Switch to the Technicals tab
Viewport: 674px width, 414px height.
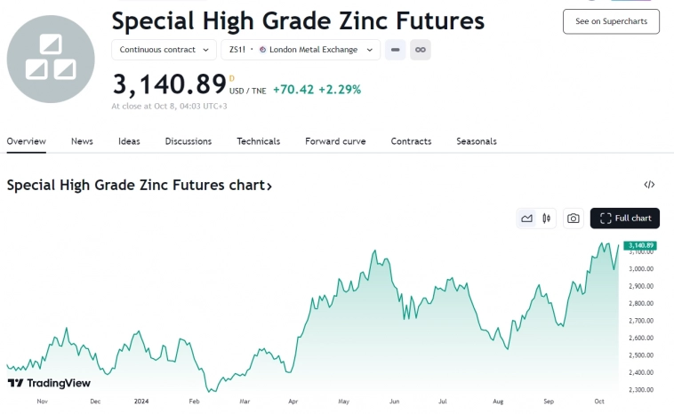coord(258,141)
